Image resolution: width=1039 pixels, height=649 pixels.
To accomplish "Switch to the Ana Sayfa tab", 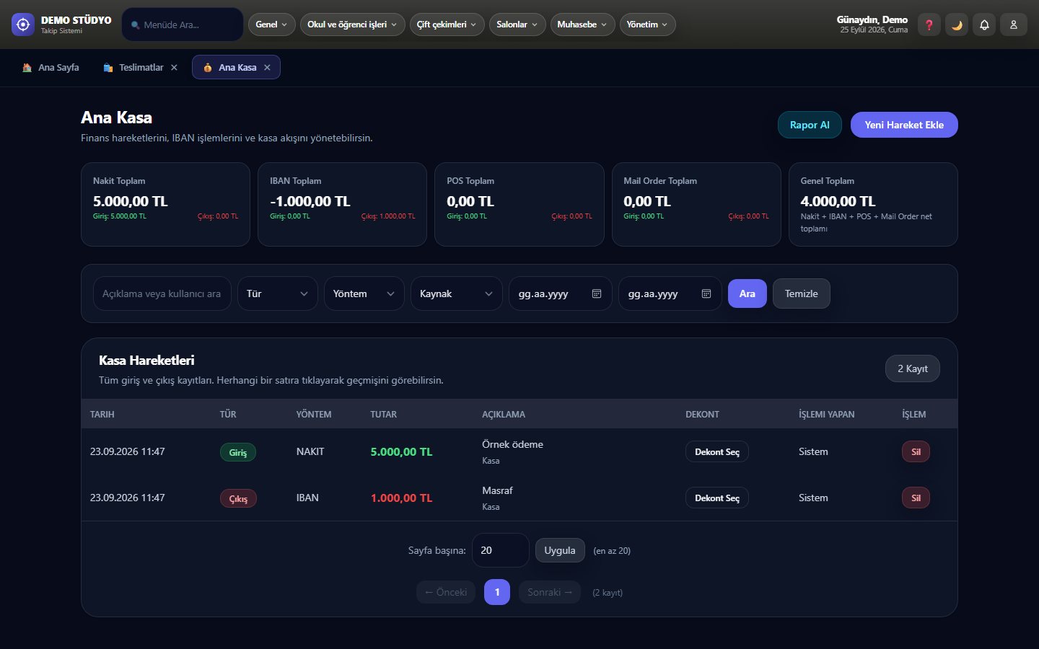I will (51, 67).
